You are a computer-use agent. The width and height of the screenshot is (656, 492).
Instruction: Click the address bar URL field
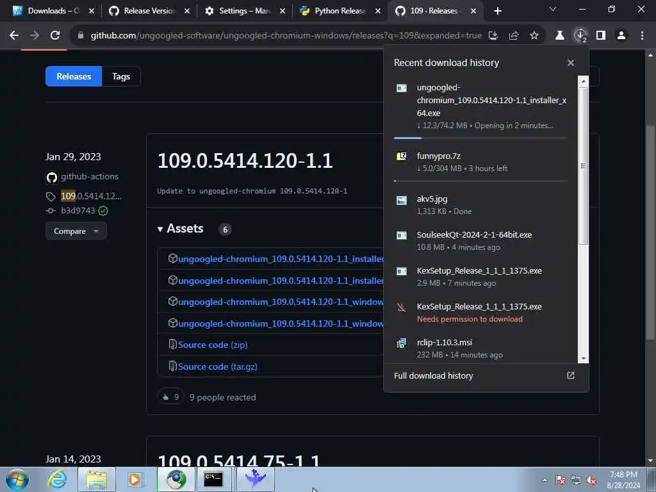point(286,36)
